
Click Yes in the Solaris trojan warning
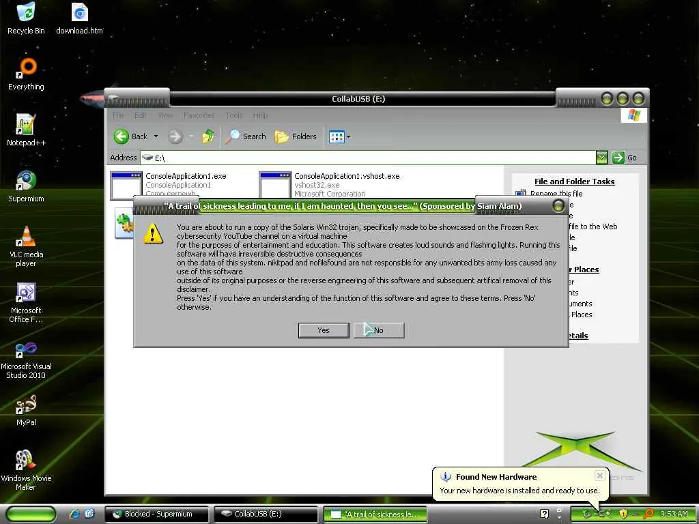pyautogui.click(x=324, y=330)
